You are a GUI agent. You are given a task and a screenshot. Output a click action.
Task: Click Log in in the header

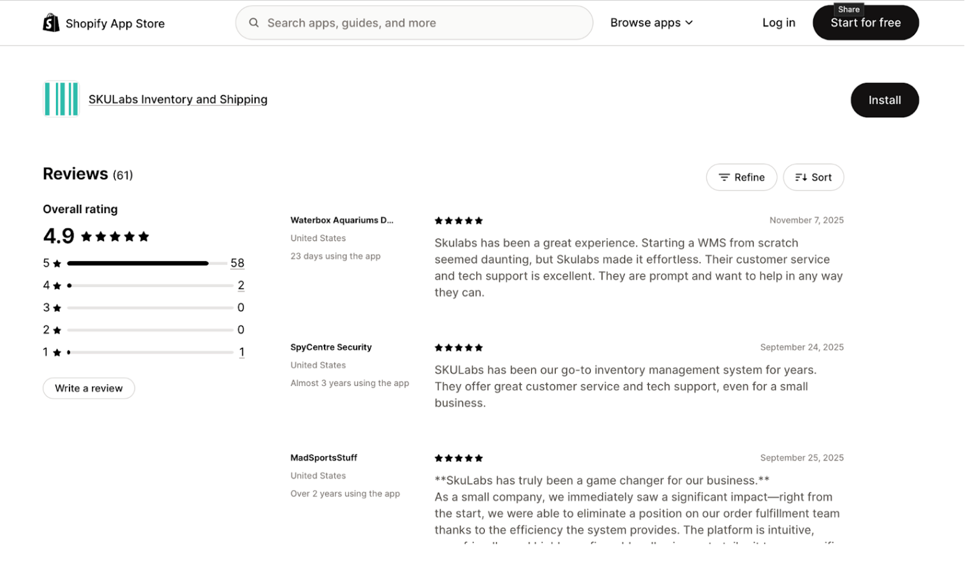(x=778, y=23)
